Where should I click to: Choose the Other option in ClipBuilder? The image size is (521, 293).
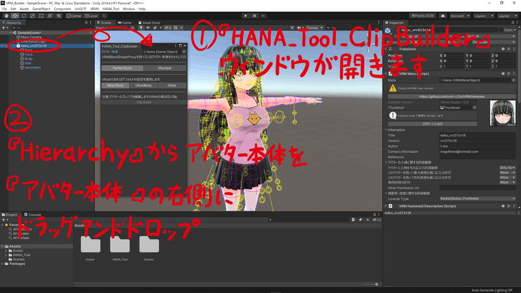pos(172,86)
